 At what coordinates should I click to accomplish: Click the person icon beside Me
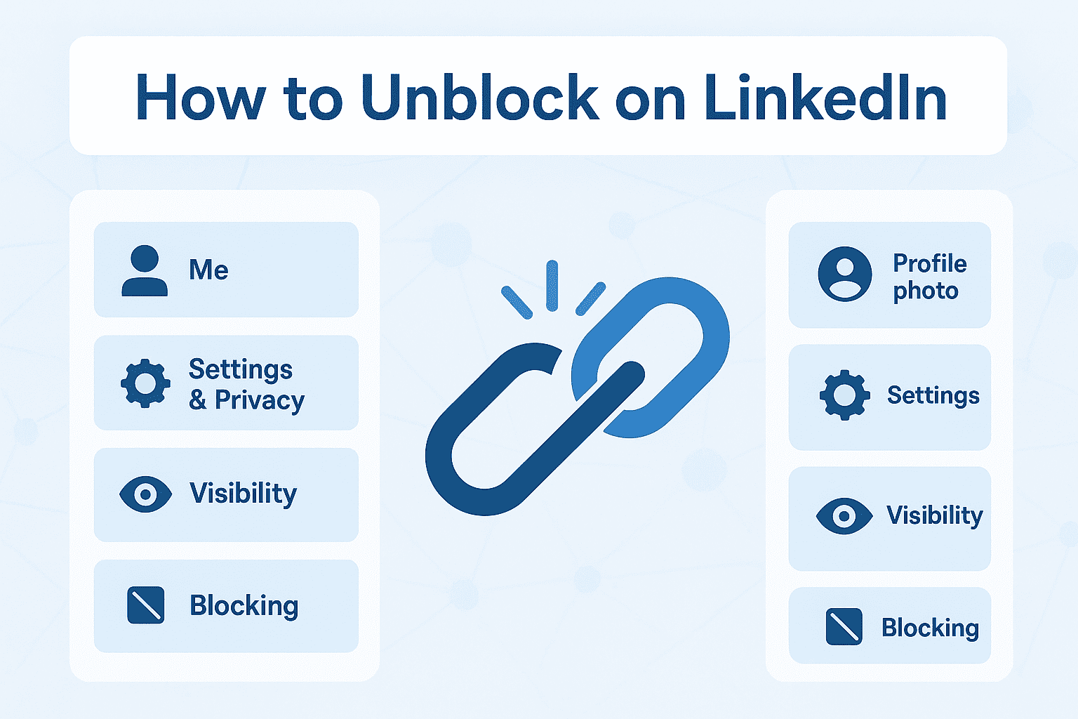[145, 270]
